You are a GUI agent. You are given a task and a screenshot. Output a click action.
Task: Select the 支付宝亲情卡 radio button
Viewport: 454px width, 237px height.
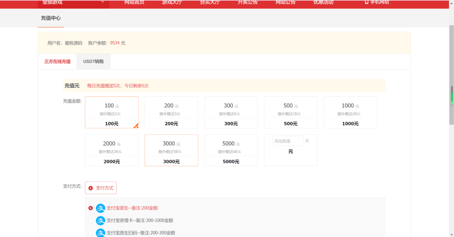(90, 220)
